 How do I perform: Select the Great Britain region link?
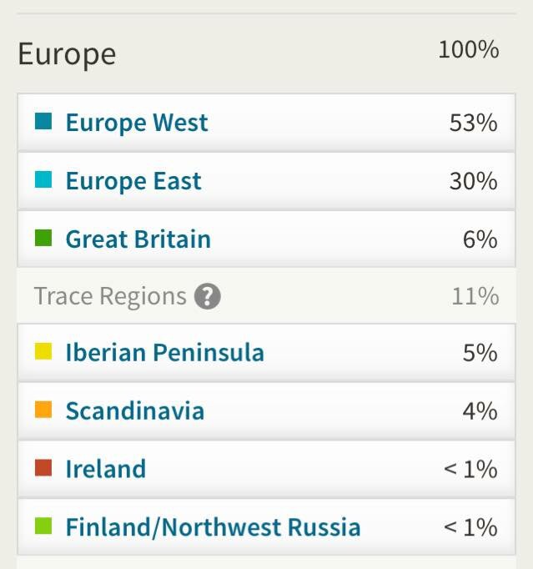coord(138,239)
